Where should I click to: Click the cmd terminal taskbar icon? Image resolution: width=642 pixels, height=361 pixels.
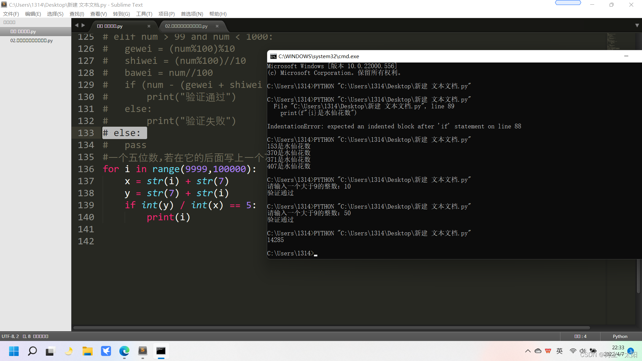tap(161, 351)
